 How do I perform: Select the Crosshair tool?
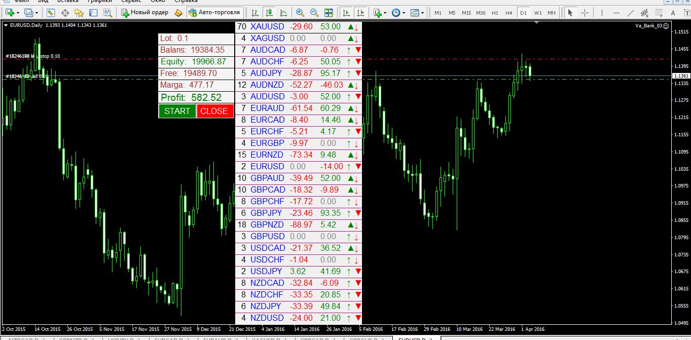click(584, 12)
